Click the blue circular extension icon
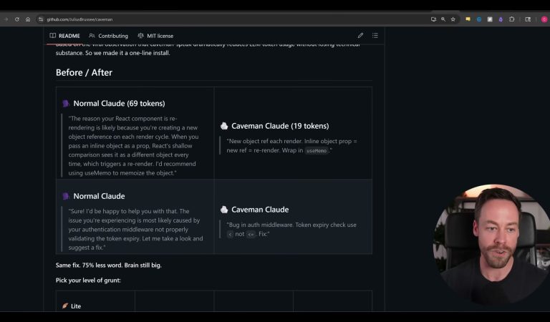550x322 pixels. point(479,19)
